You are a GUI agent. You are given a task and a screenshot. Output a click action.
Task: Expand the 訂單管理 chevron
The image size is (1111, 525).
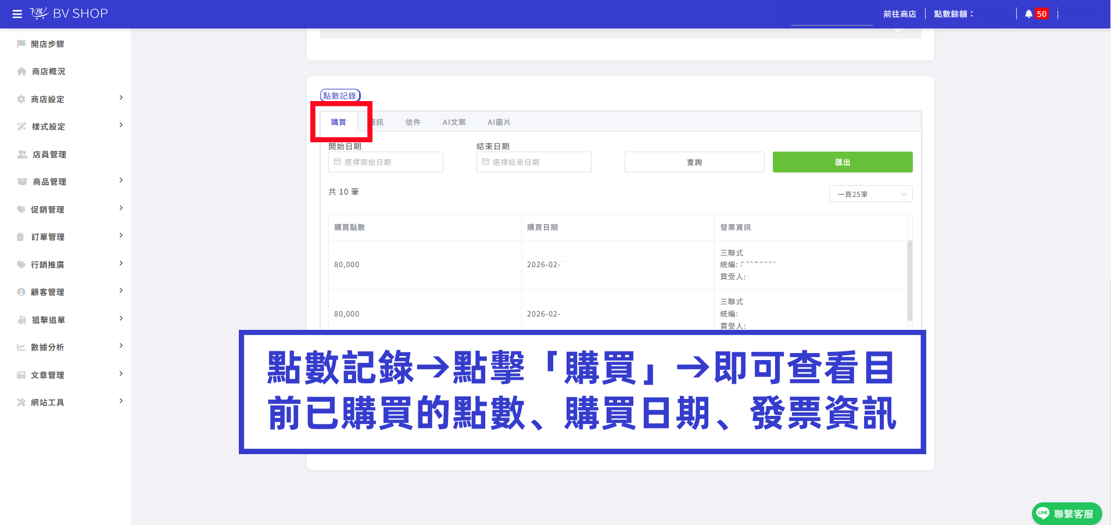click(x=121, y=235)
